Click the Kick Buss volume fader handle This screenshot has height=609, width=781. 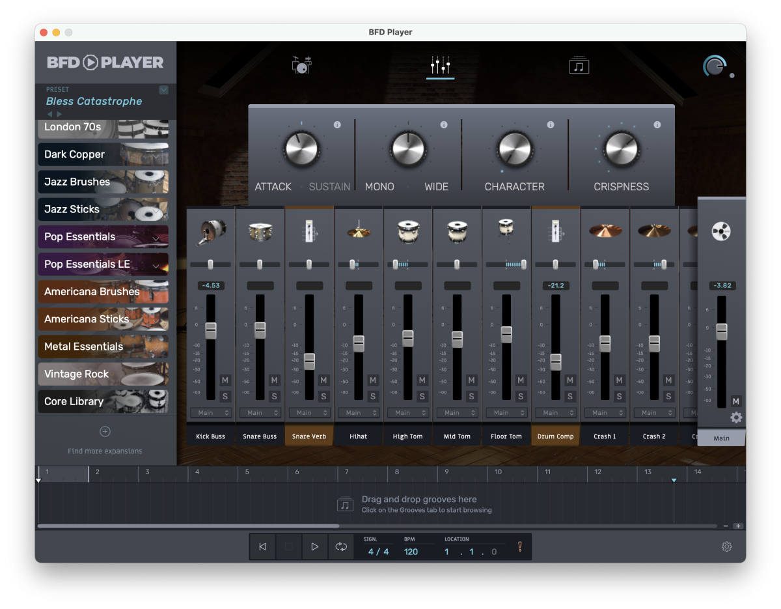(x=210, y=330)
